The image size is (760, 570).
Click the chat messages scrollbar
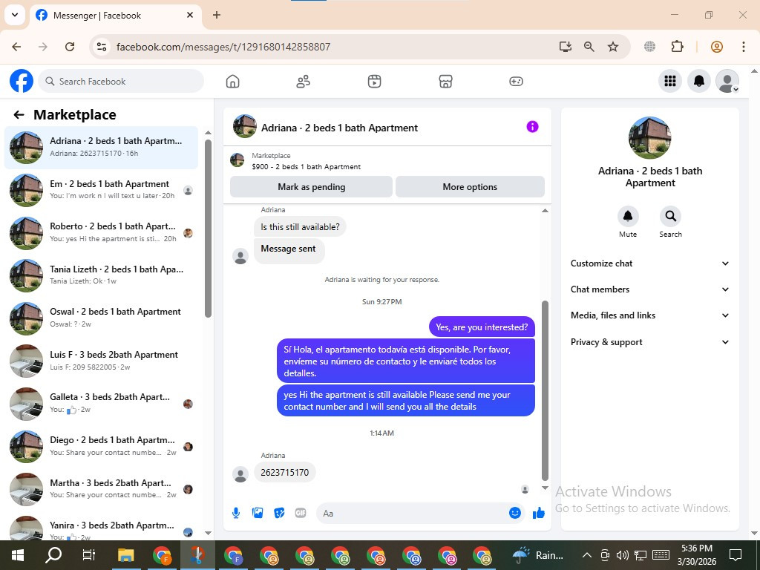(x=545, y=390)
